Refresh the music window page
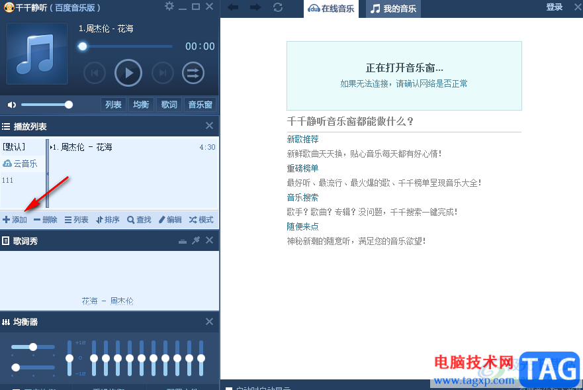 (278, 7)
